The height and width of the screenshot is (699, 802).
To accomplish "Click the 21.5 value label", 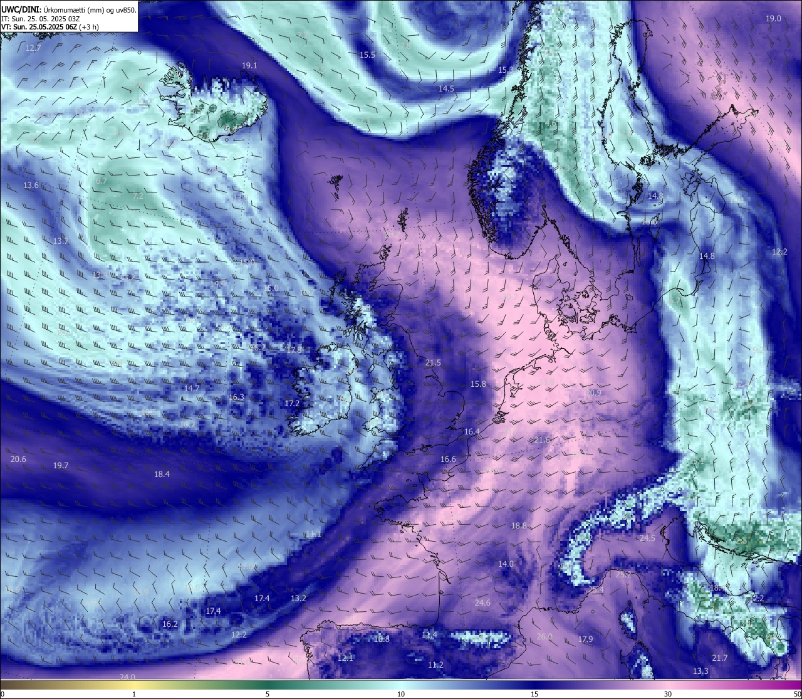I will pyautogui.click(x=433, y=363).
